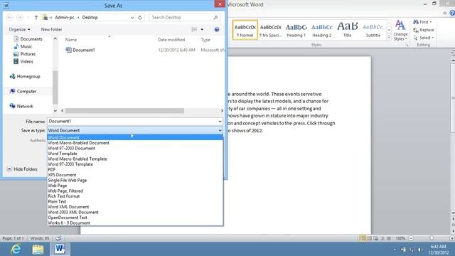The image size is (455, 256).
Task: Choose Web Page save type
Action: tap(135, 186)
